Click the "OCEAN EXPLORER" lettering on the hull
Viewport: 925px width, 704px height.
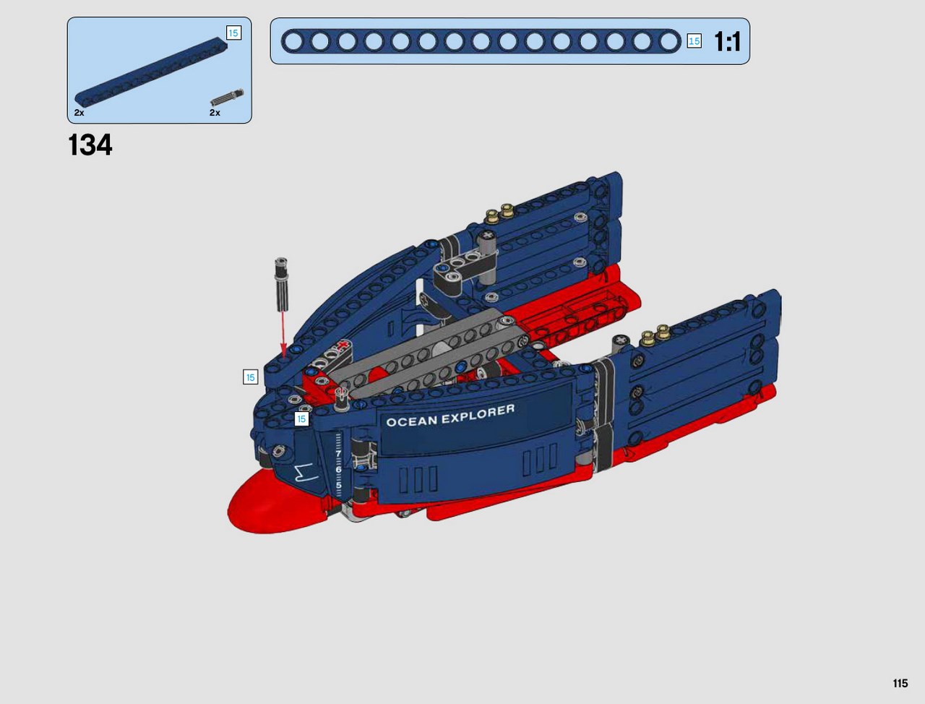coord(450,416)
